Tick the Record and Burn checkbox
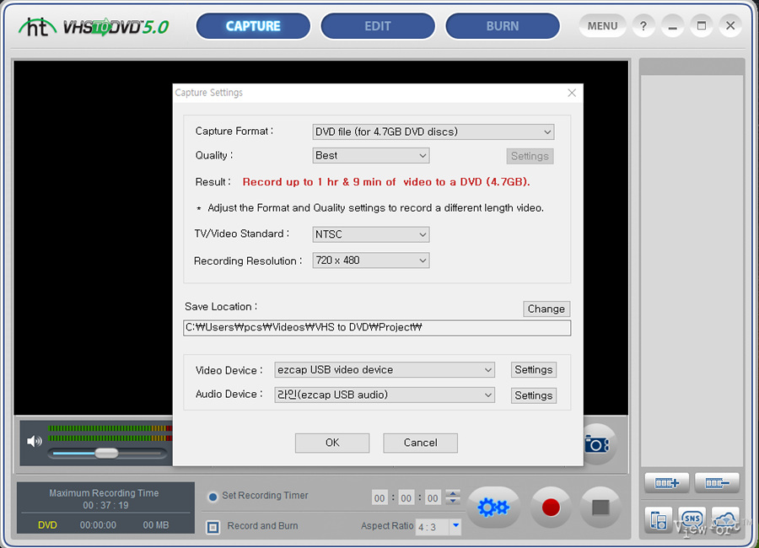This screenshot has height=548, width=759. coord(213,527)
